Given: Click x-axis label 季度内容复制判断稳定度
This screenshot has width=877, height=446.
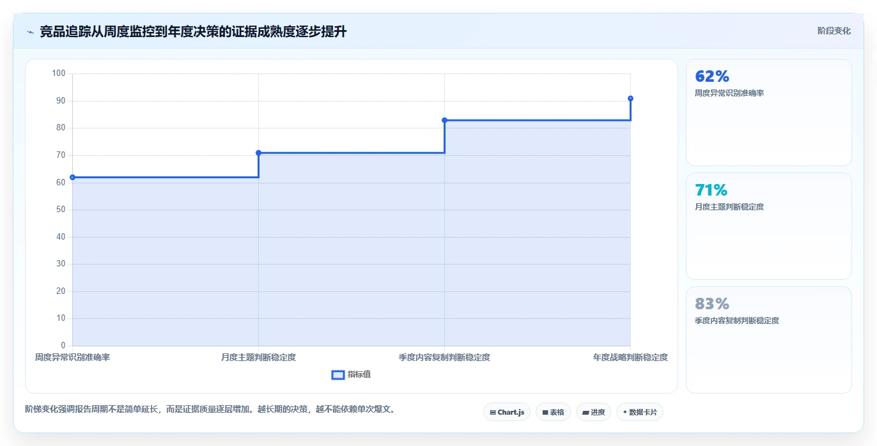Looking at the screenshot, I should tap(444, 357).
